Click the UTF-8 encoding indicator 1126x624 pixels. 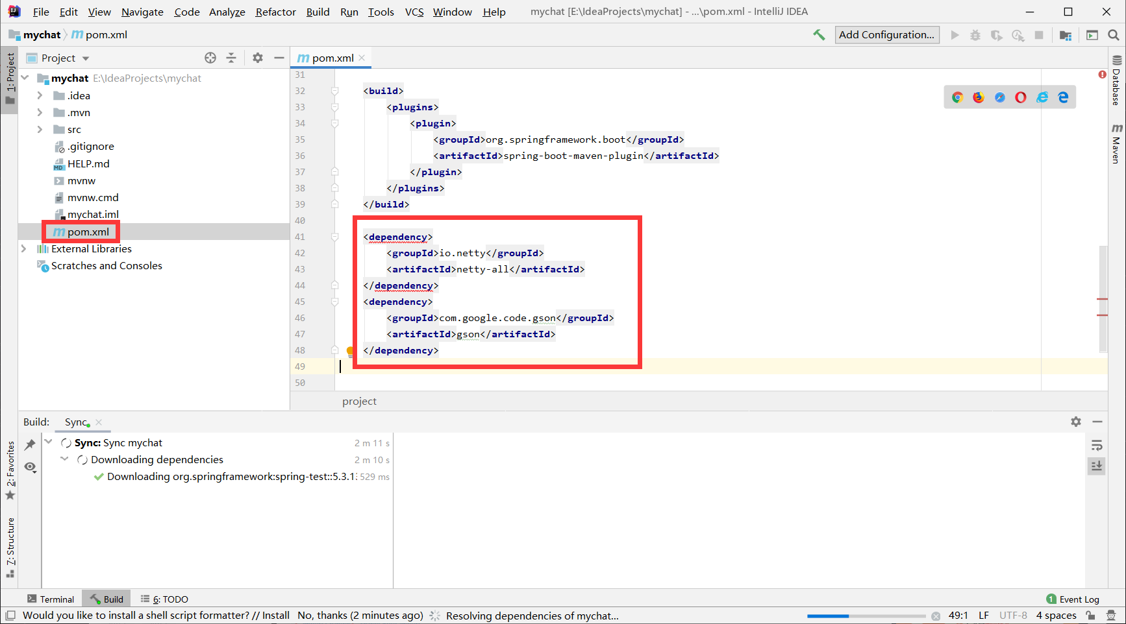pos(1013,616)
